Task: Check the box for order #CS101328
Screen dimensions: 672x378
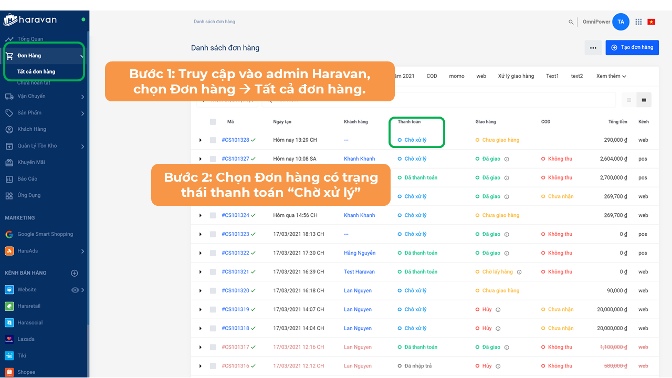Action: (x=213, y=140)
